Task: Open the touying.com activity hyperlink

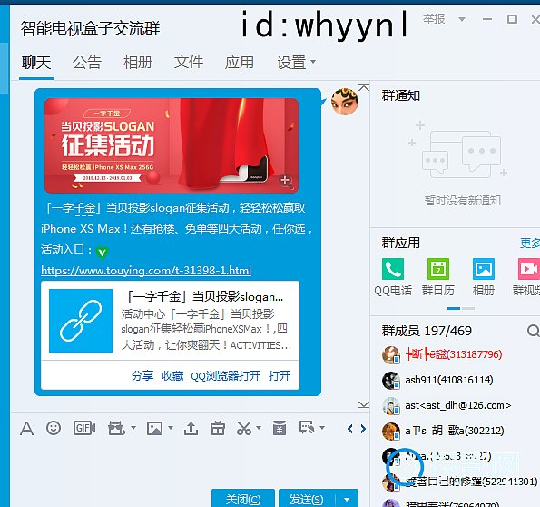Action: (146, 270)
